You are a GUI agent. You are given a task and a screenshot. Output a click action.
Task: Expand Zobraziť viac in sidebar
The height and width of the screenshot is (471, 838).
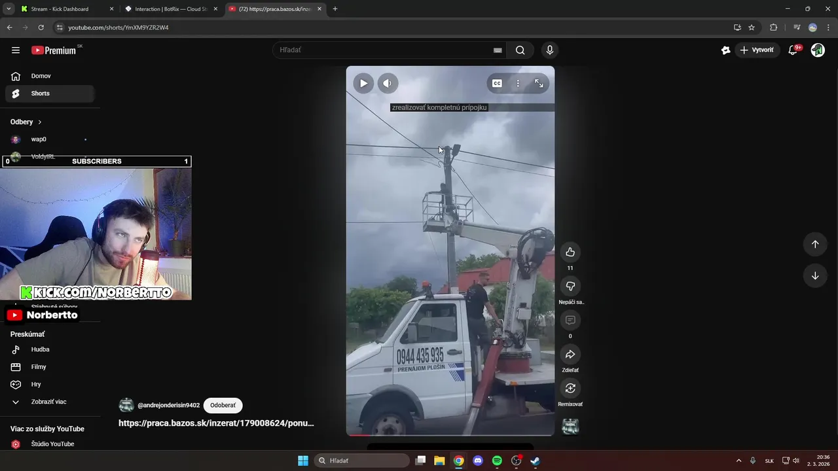tap(50, 402)
